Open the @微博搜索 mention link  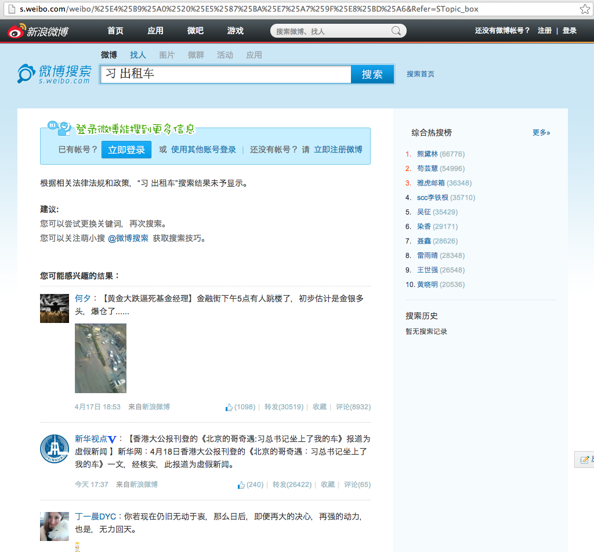(128, 238)
